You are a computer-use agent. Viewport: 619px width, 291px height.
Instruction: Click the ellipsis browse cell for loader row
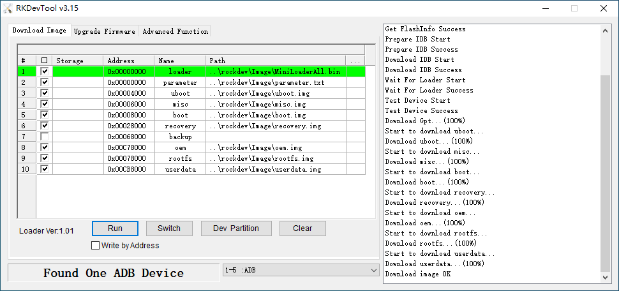point(355,72)
